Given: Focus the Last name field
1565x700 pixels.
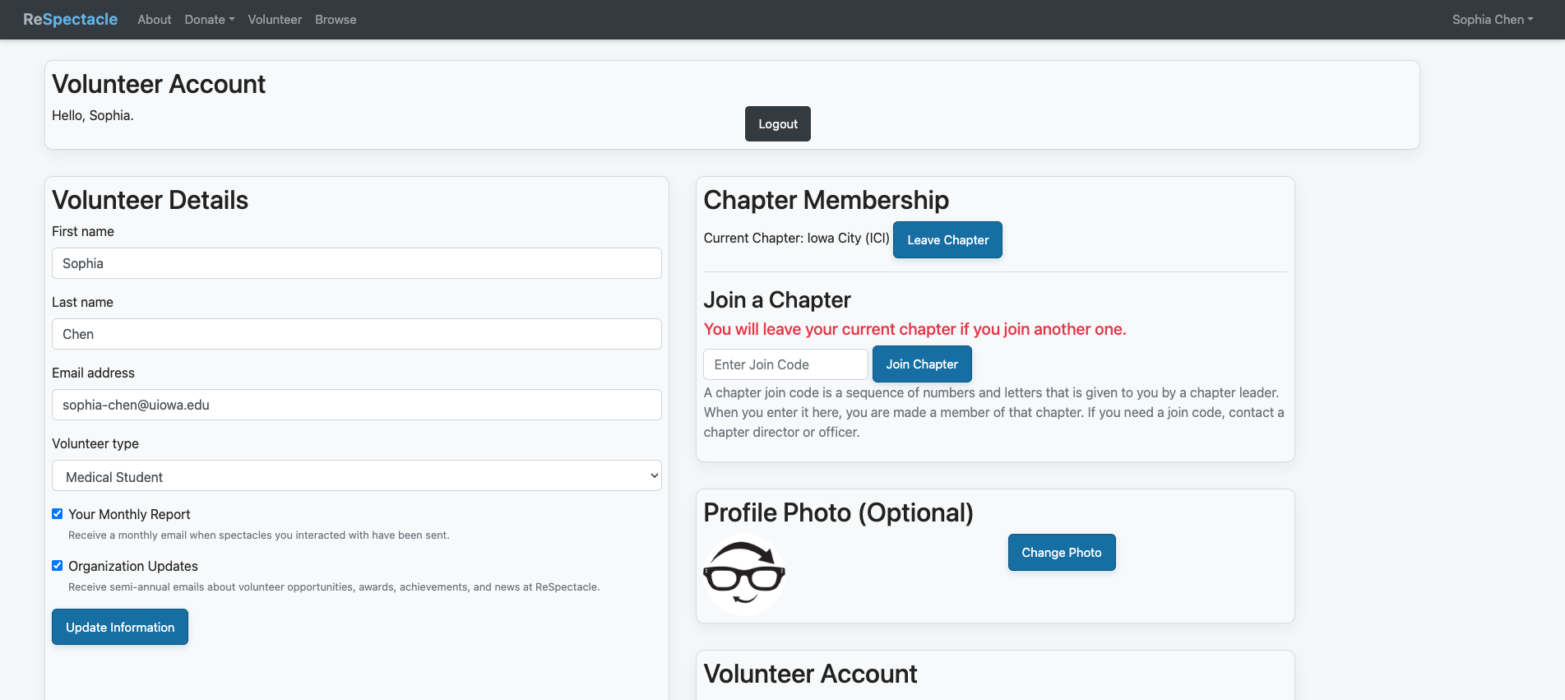Looking at the screenshot, I should tap(357, 334).
